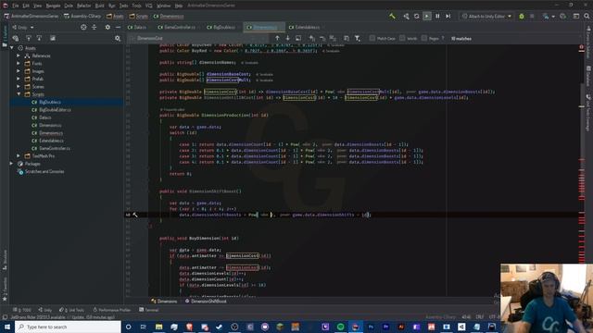This screenshot has width=593, height=333.
Task: Switch to the Extendables.cs editor tab
Action: 305,27
